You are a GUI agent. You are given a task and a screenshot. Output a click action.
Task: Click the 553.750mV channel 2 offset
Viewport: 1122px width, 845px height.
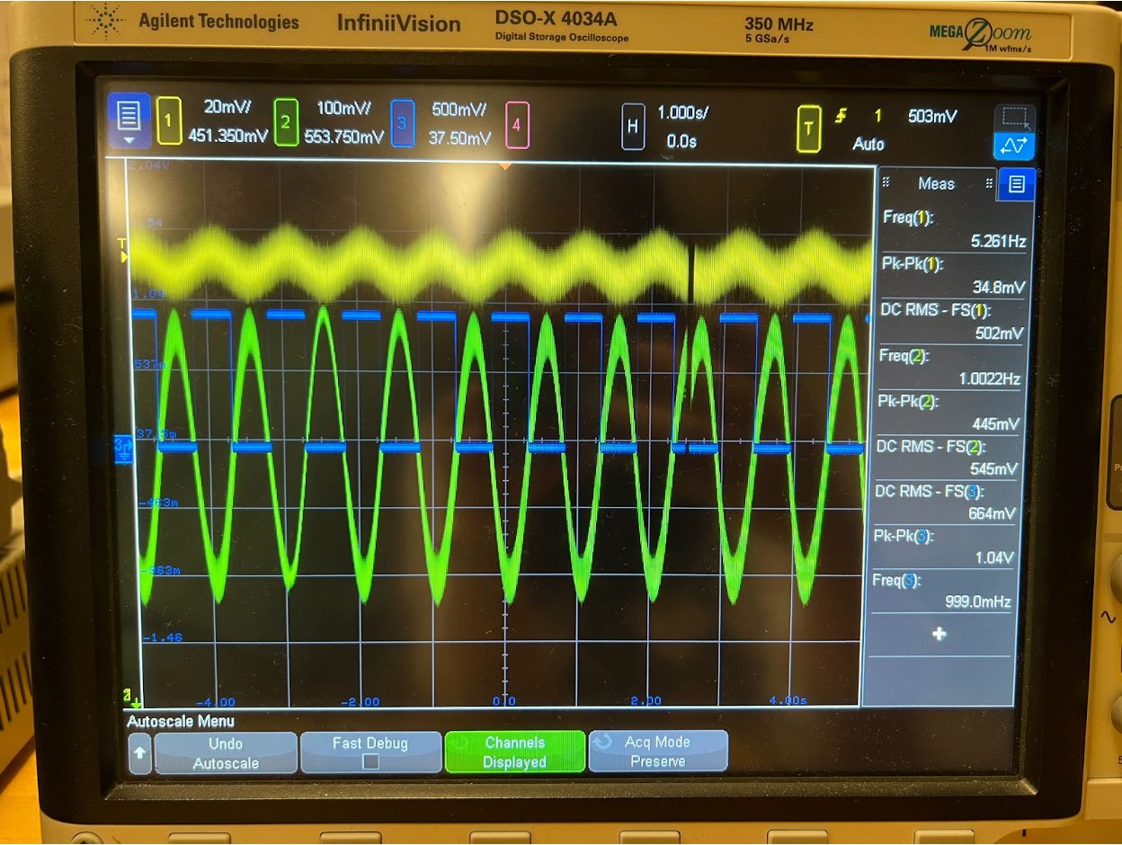(x=343, y=138)
